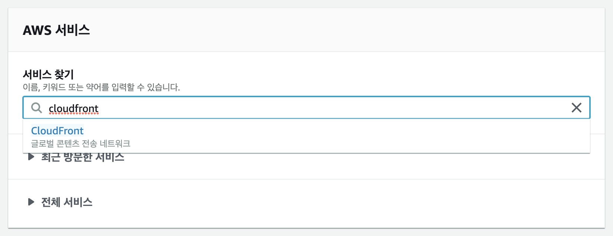This screenshot has height=236, width=613.
Task: Clear the search field with the X icon
Action: [576, 108]
